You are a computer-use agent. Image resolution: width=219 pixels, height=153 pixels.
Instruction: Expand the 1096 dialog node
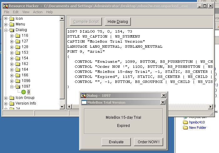12,81
